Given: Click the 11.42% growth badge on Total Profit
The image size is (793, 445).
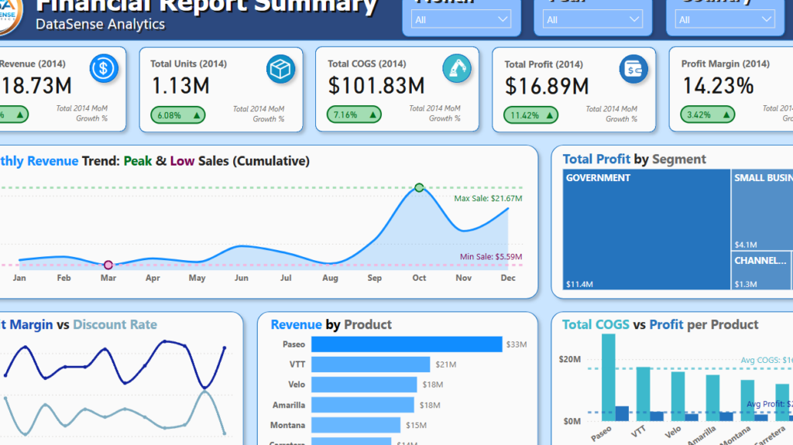Looking at the screenshot, I should coord(531,115).
